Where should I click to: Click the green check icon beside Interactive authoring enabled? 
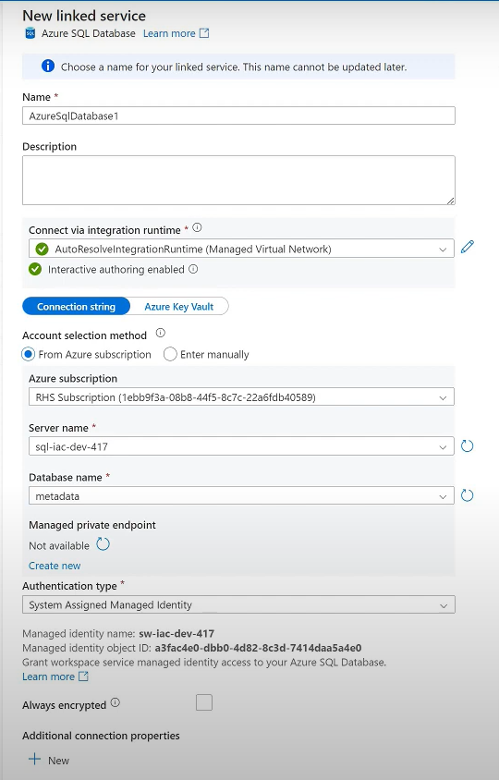pos(35,269)
